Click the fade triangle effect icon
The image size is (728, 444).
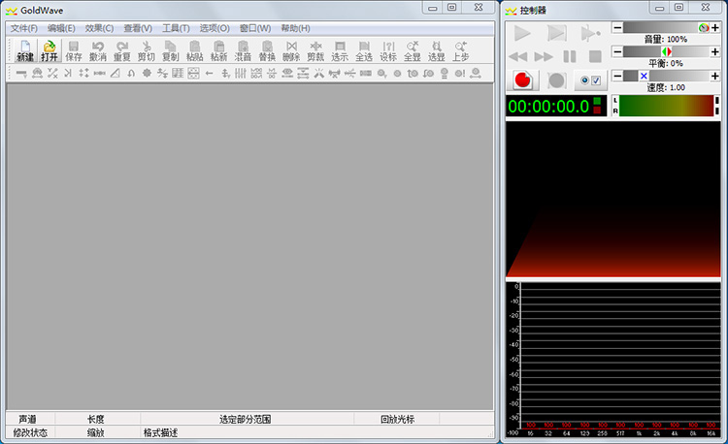pyautogui.click(x=116, y=74)
